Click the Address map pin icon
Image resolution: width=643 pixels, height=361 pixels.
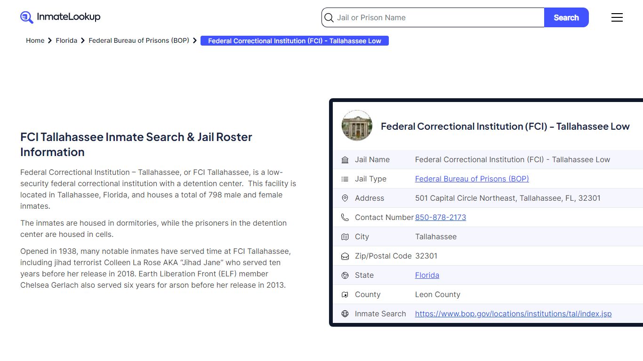tap(345, 198)
